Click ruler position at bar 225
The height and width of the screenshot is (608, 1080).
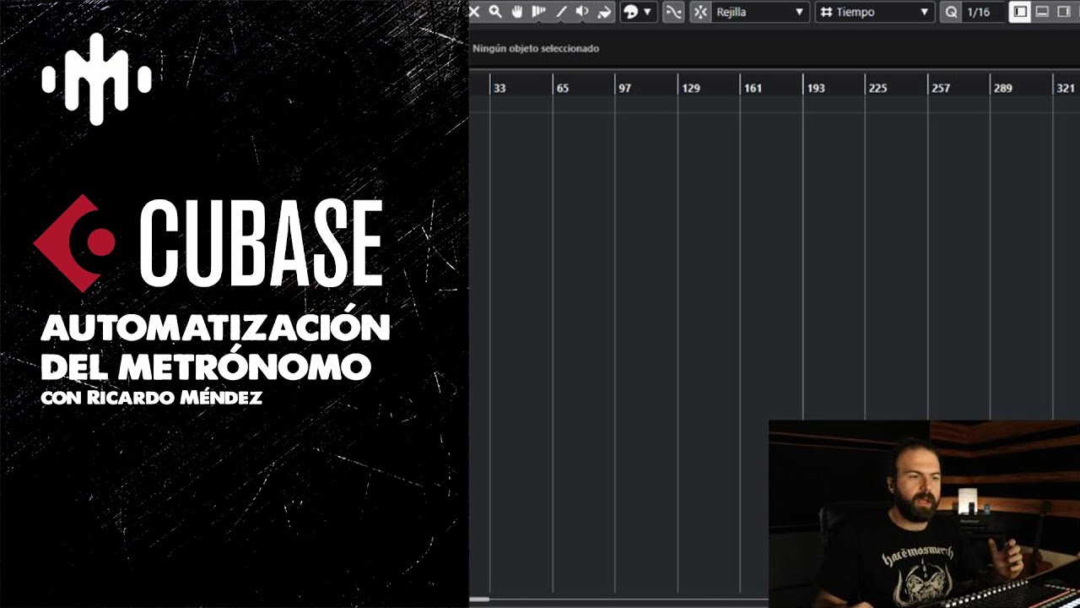pyautogui.click(x=877, y=88)
